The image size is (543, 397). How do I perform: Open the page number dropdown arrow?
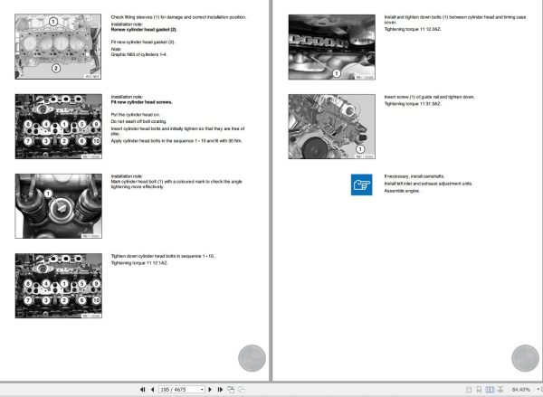click(x=202, y=390)
